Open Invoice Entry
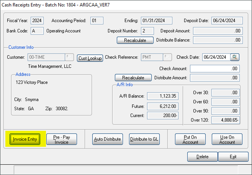 (x=25, y=139)
